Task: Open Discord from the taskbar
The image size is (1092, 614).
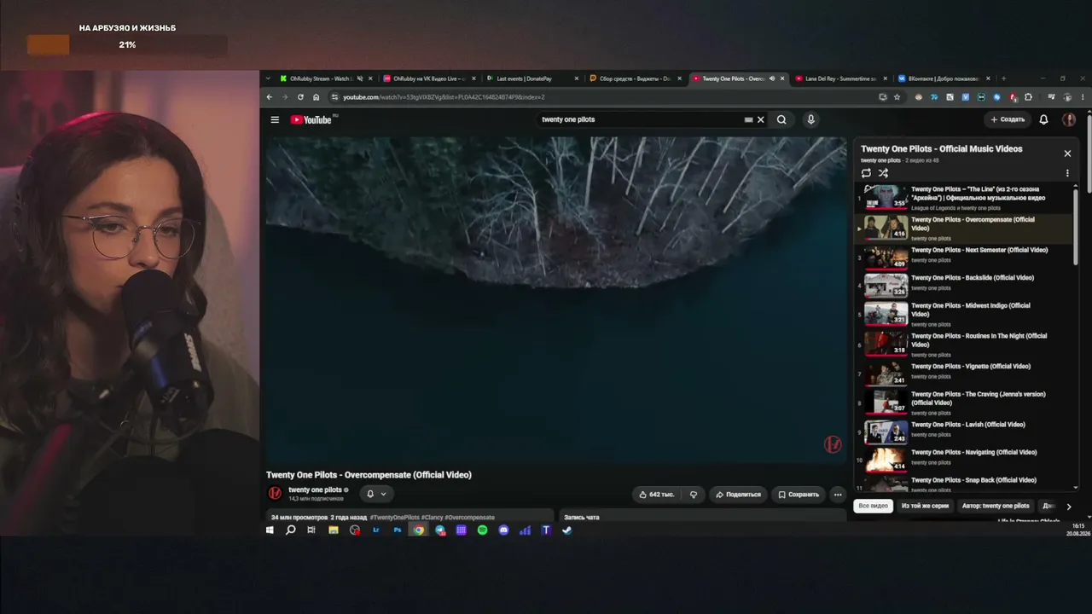Action: point(503,530)
